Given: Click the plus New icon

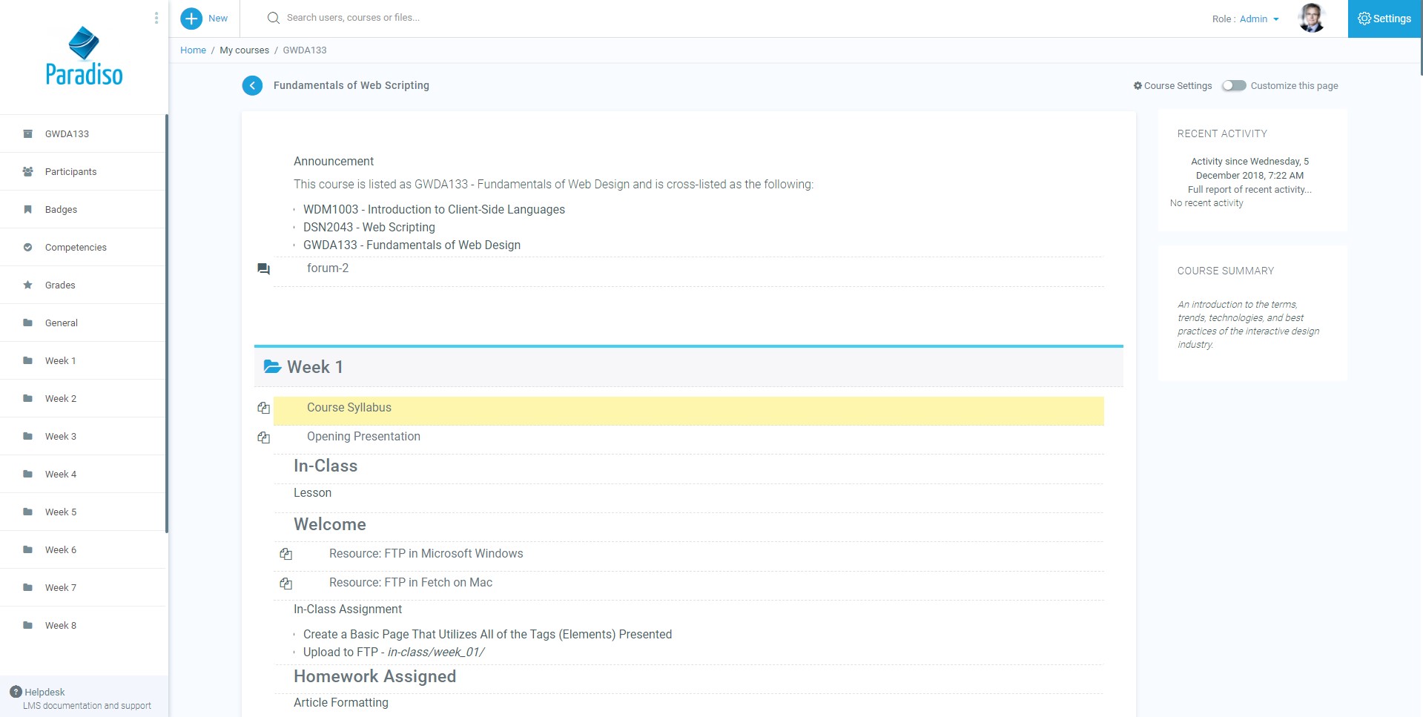Looking at the screenshot, I should coord(191,19).
